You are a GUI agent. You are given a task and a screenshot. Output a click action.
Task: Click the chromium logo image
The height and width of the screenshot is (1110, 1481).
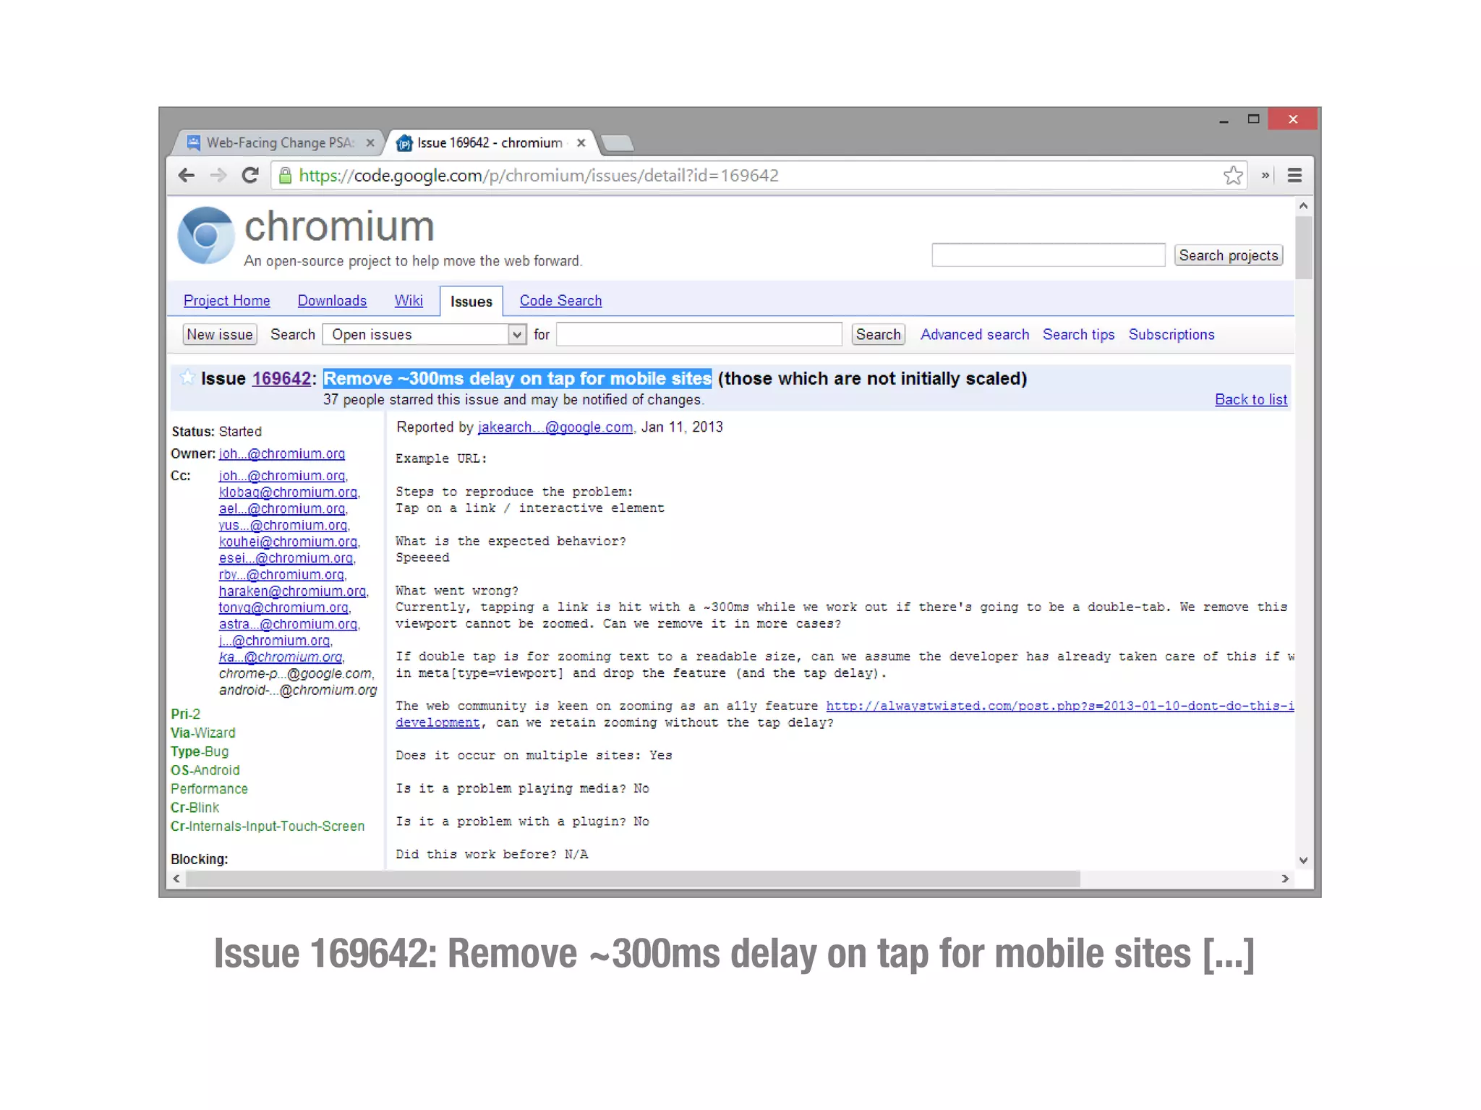(206, 236)
